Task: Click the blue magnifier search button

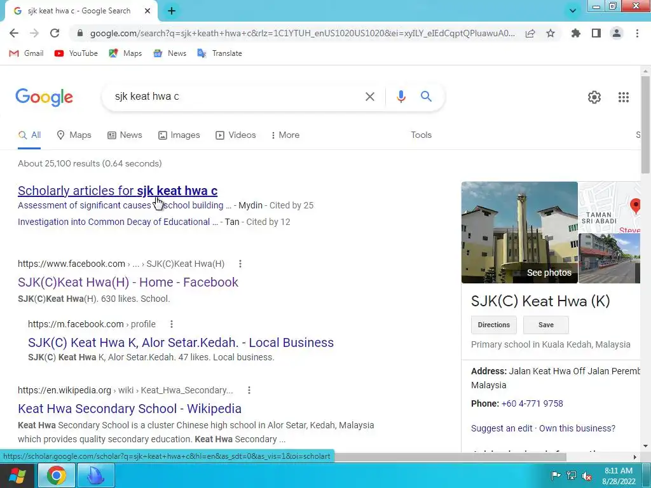Action: 426,97
